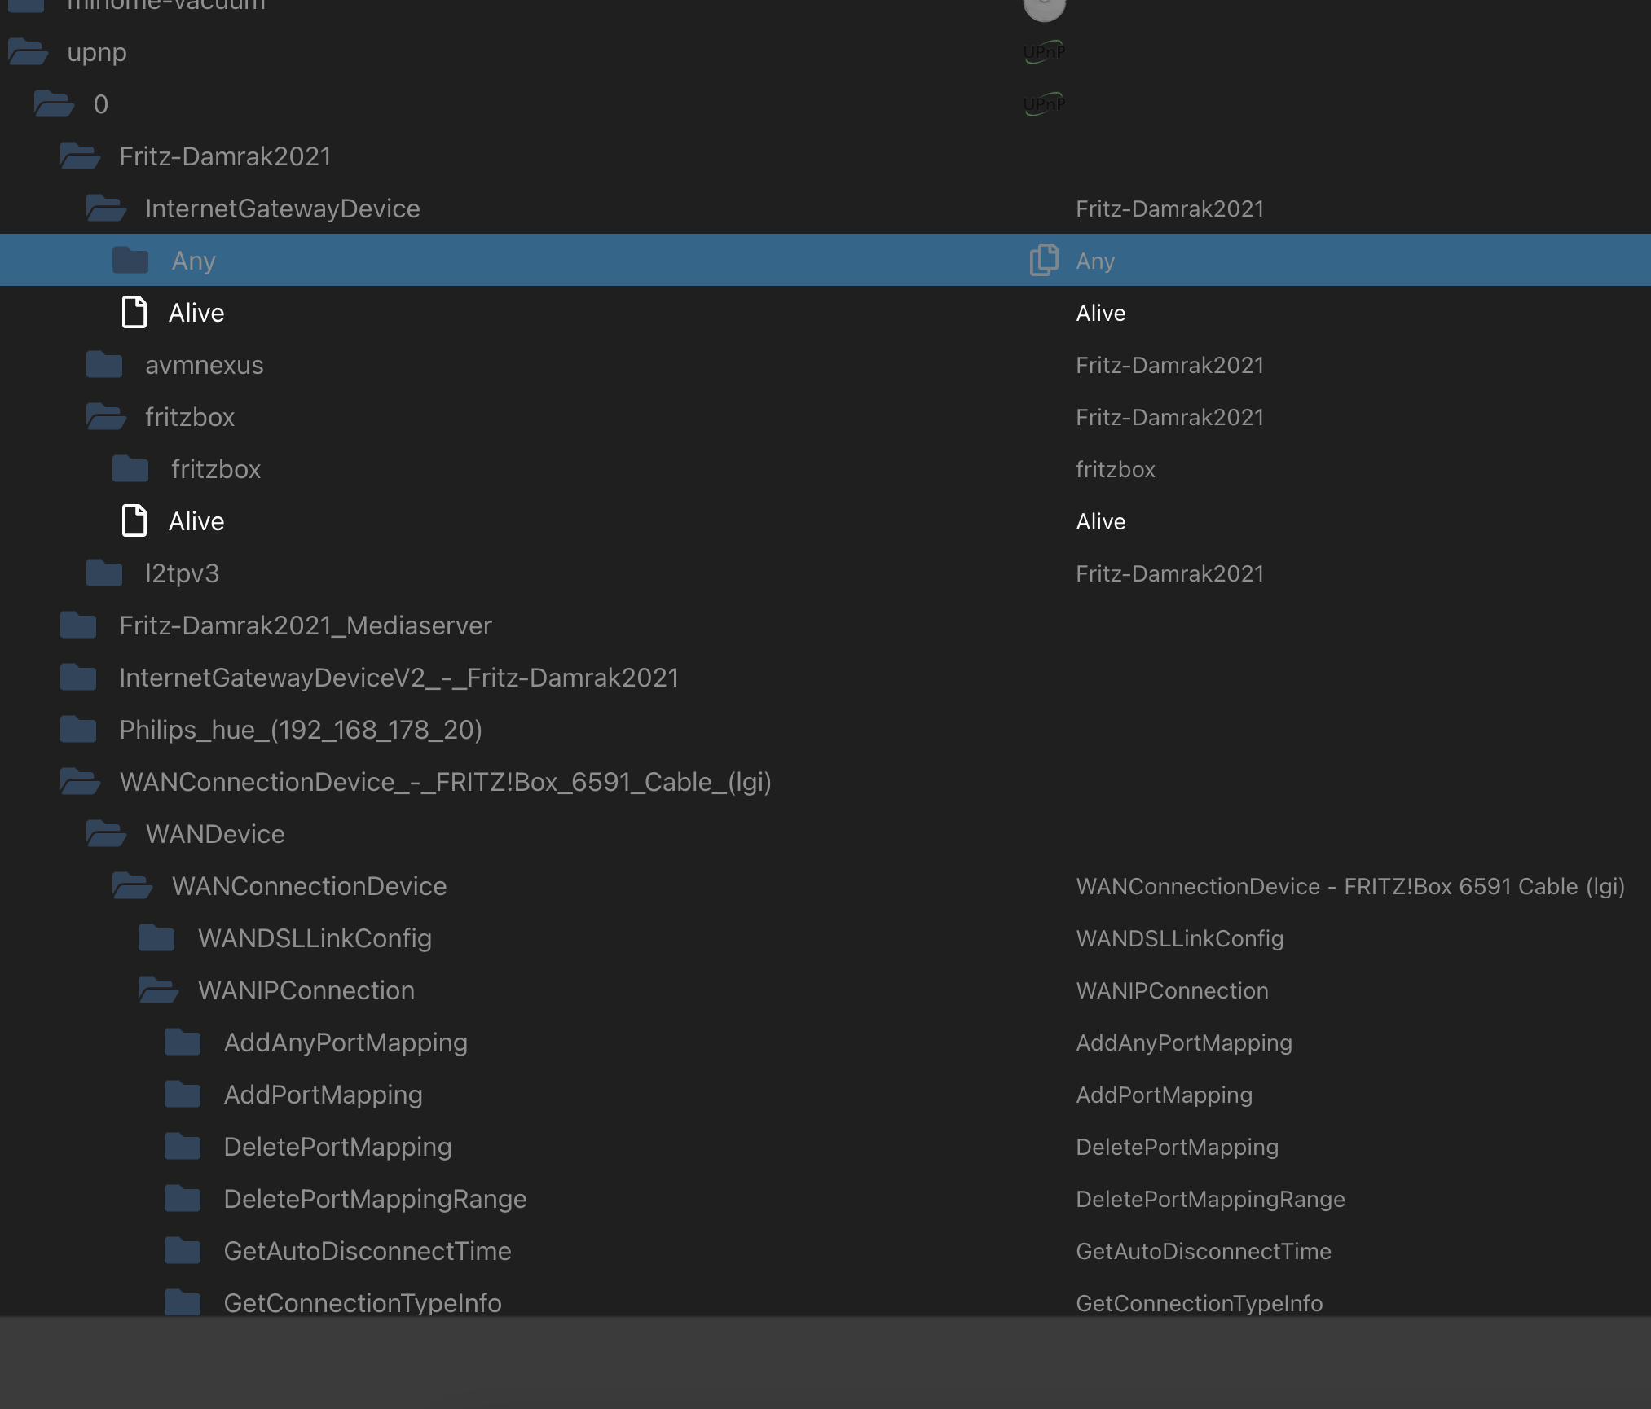Expand the DeletePortMappingRange folder icon
The image size is (1651, 1409).
[183, 1199]
